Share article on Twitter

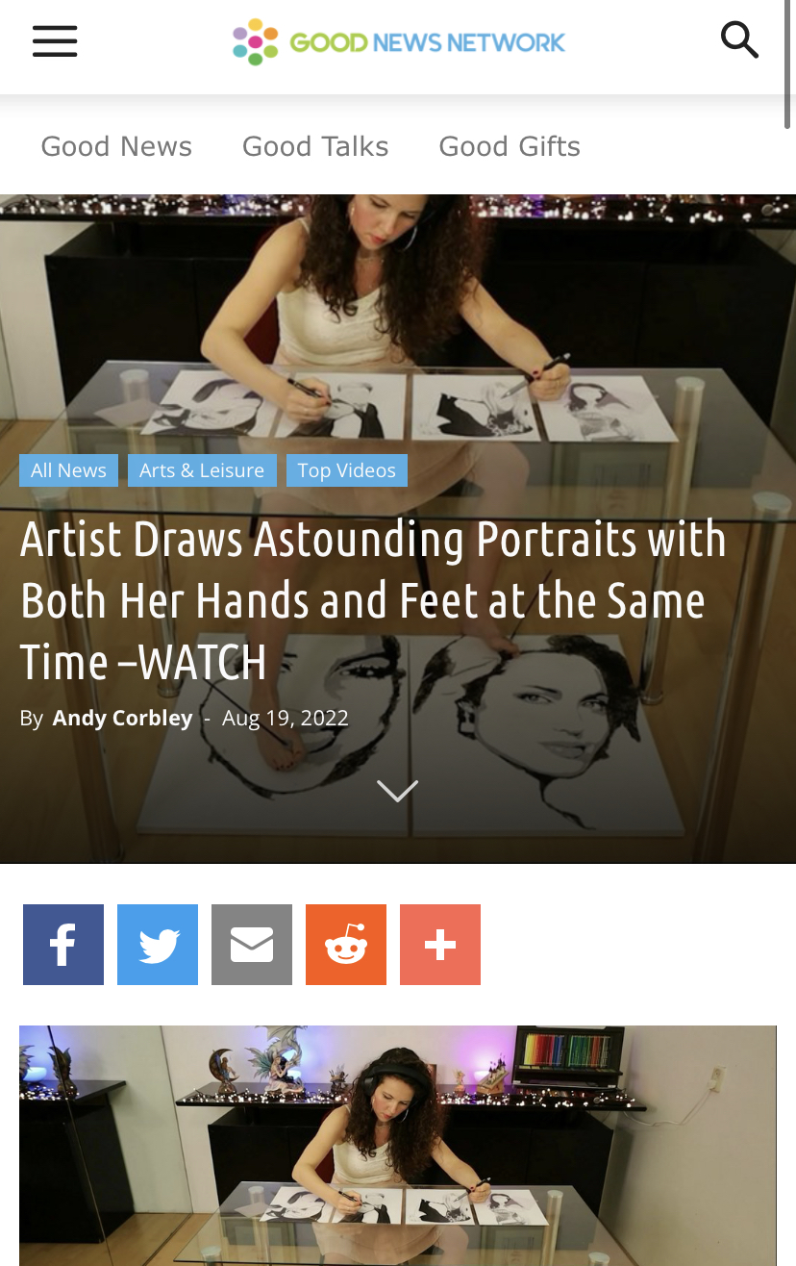point(158,945)
